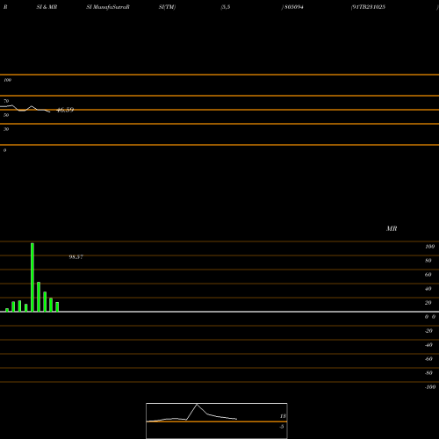Click the 18 label in mini chart
Screen dimensions: 439x439
coord(283,416)
